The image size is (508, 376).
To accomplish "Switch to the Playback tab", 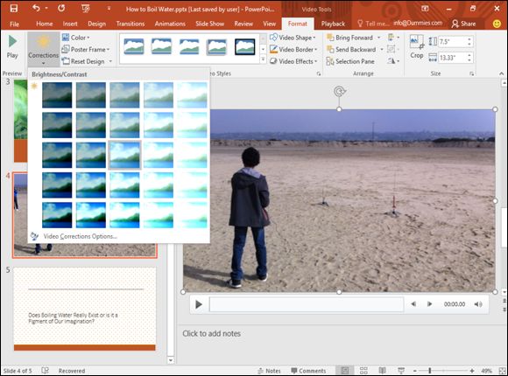I will coord(333,24).
